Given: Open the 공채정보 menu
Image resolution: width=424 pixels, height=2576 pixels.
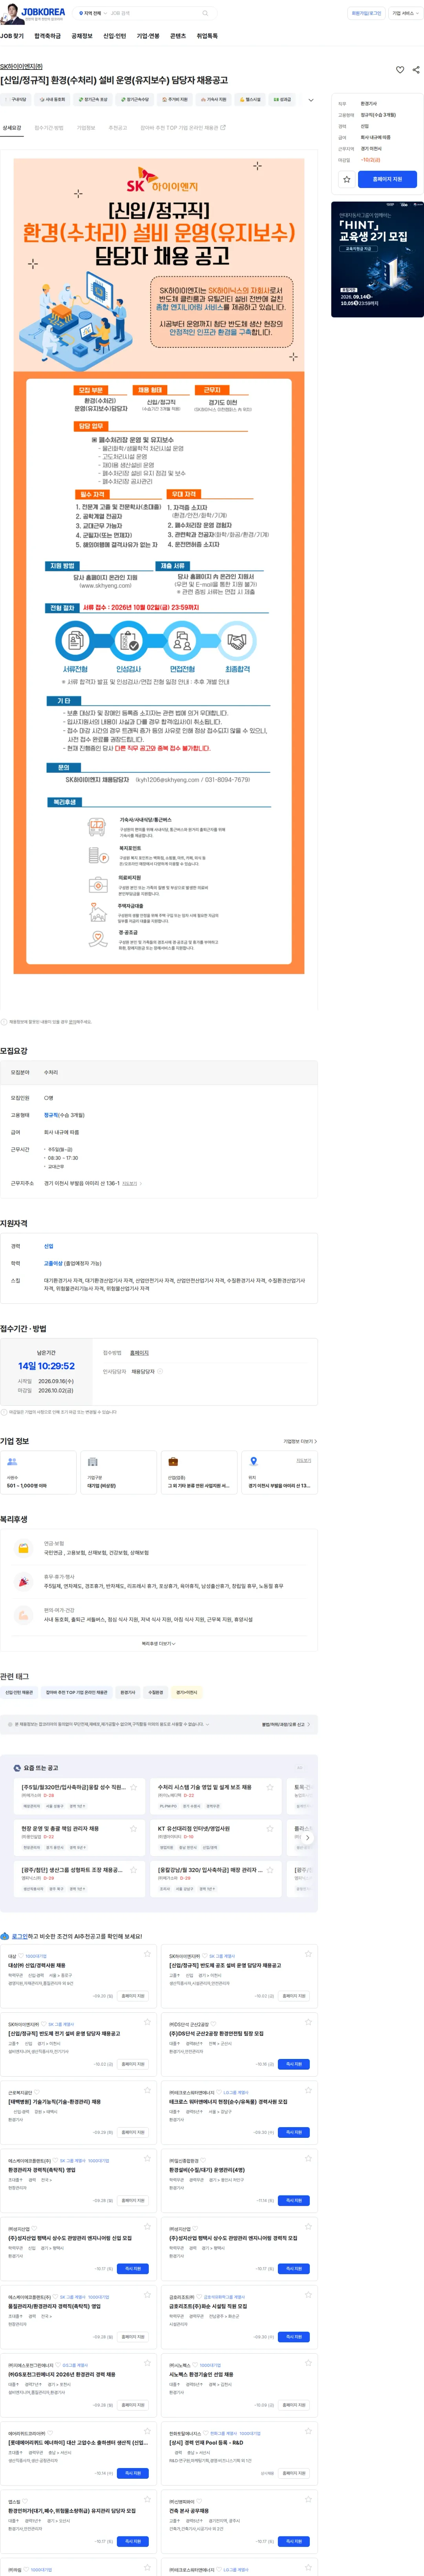Looking at the screenshot, I should tap(82, 36).
